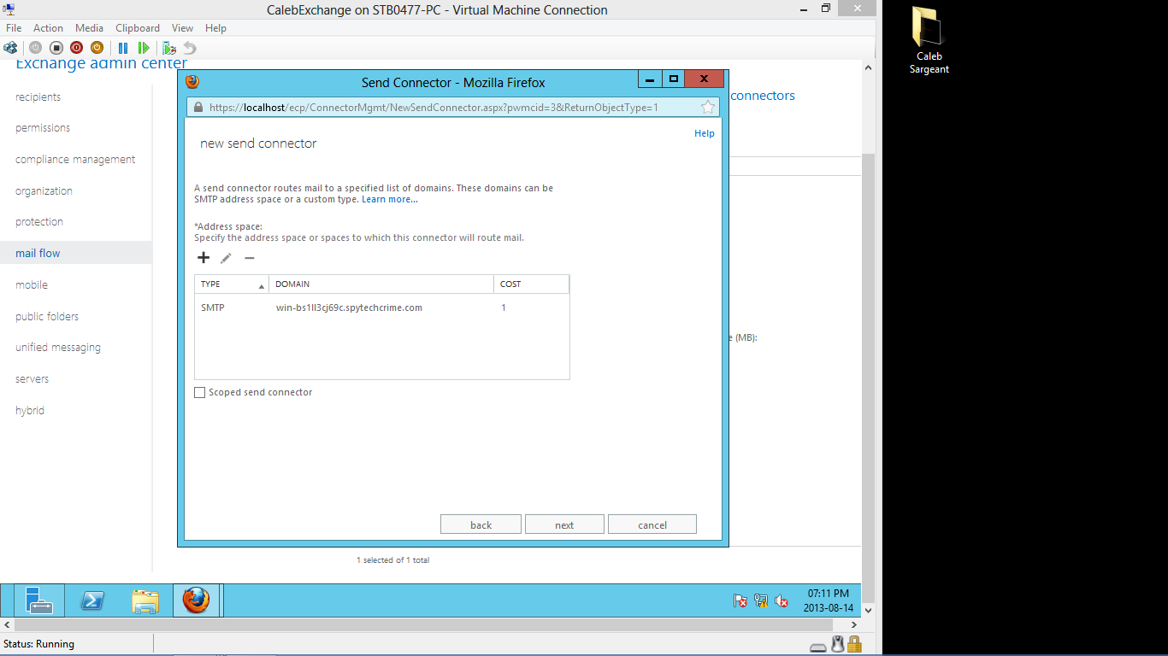
Task: Open the Media menu
Action: click(x=90, y=28)
